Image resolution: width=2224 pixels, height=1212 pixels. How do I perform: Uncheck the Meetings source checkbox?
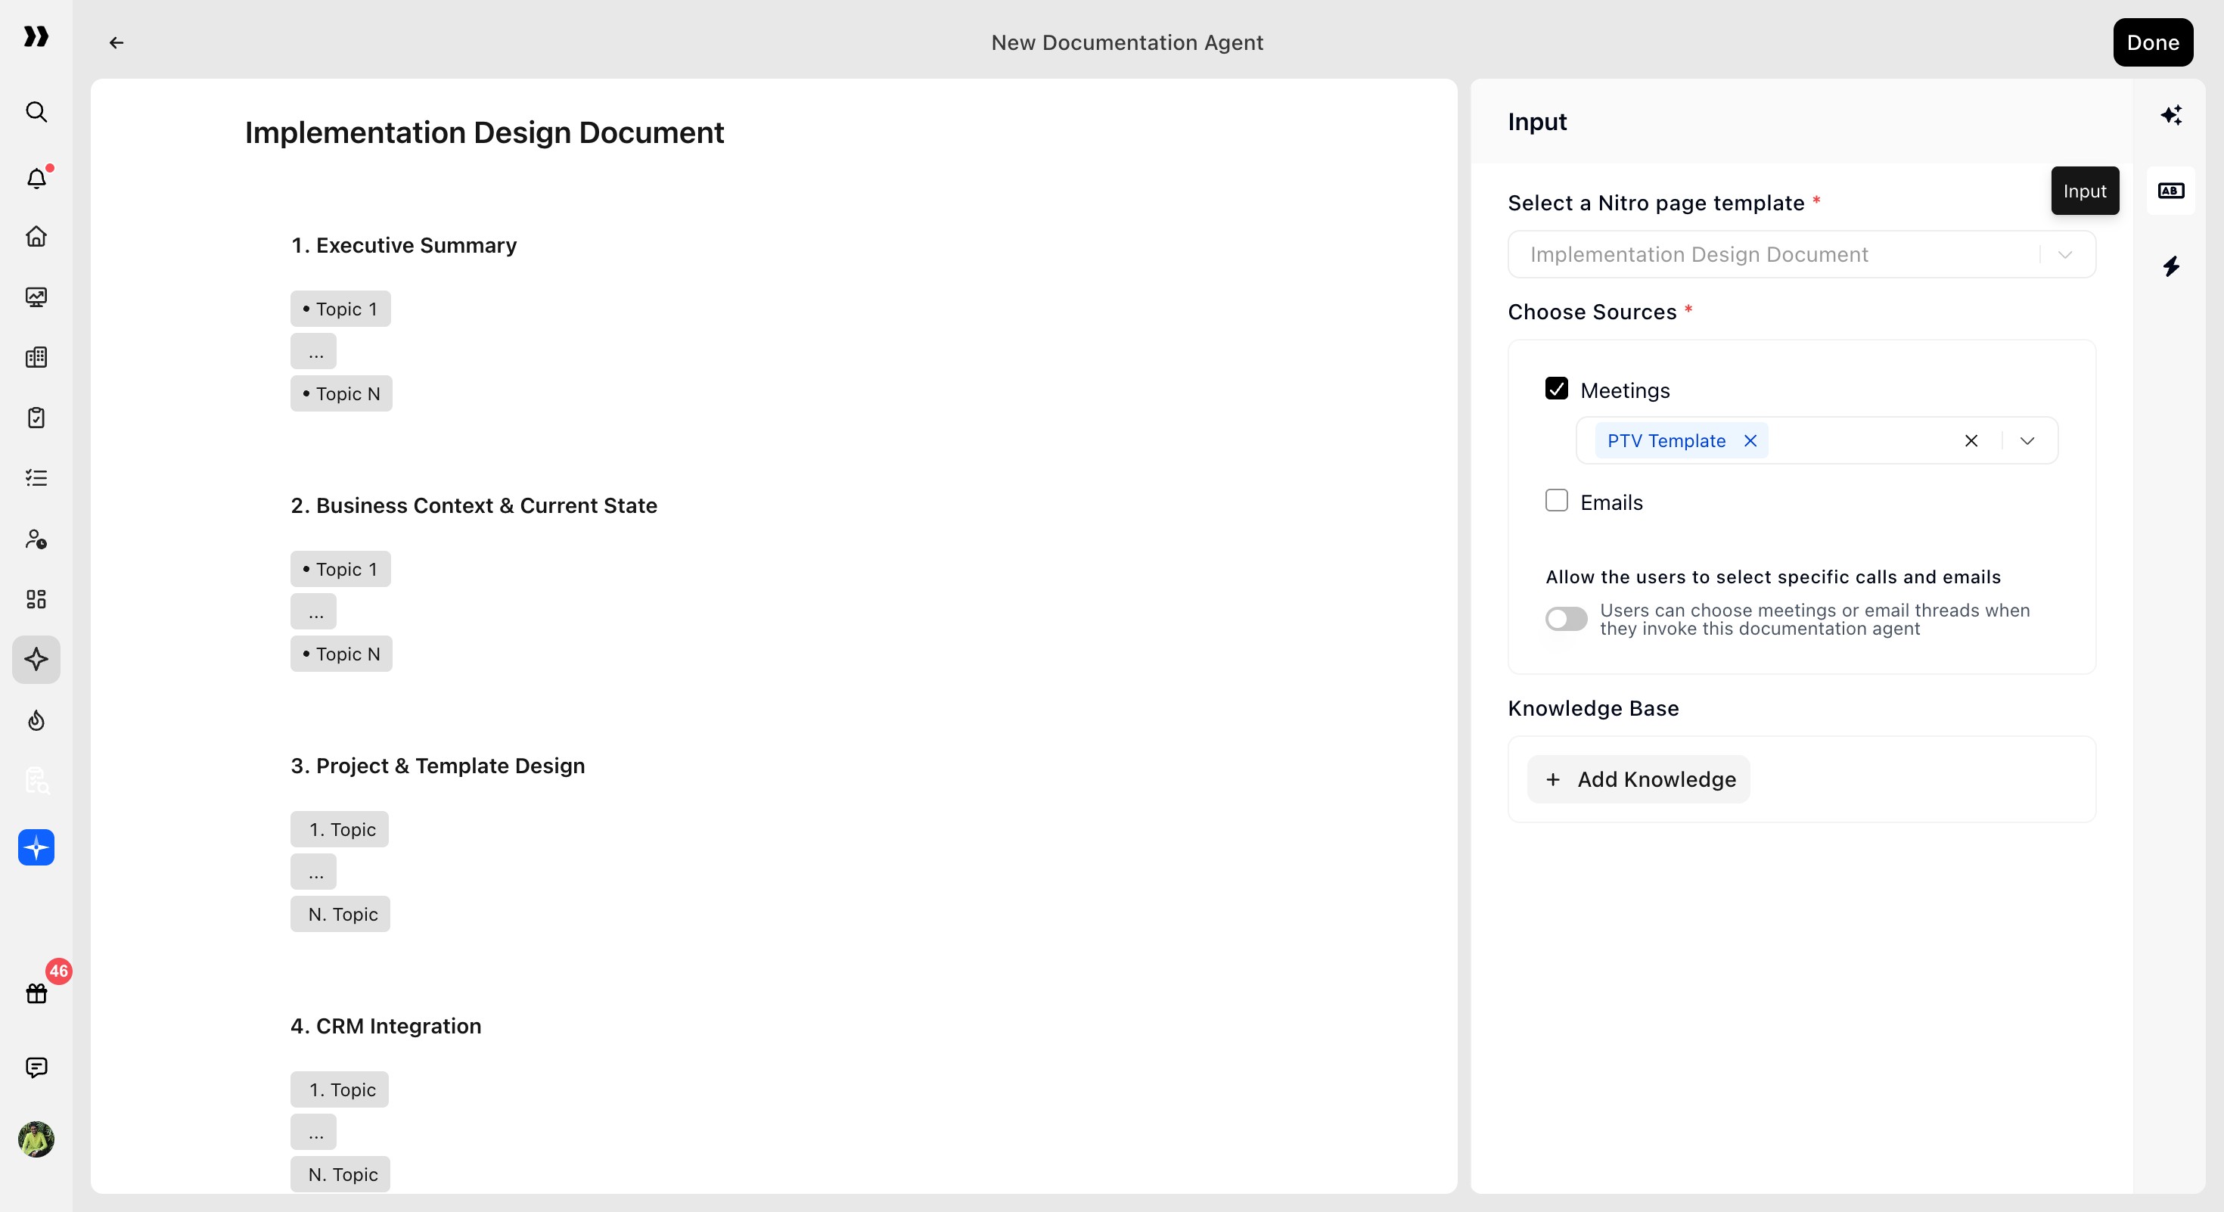pyautogui.click(x=1557, y=388)
